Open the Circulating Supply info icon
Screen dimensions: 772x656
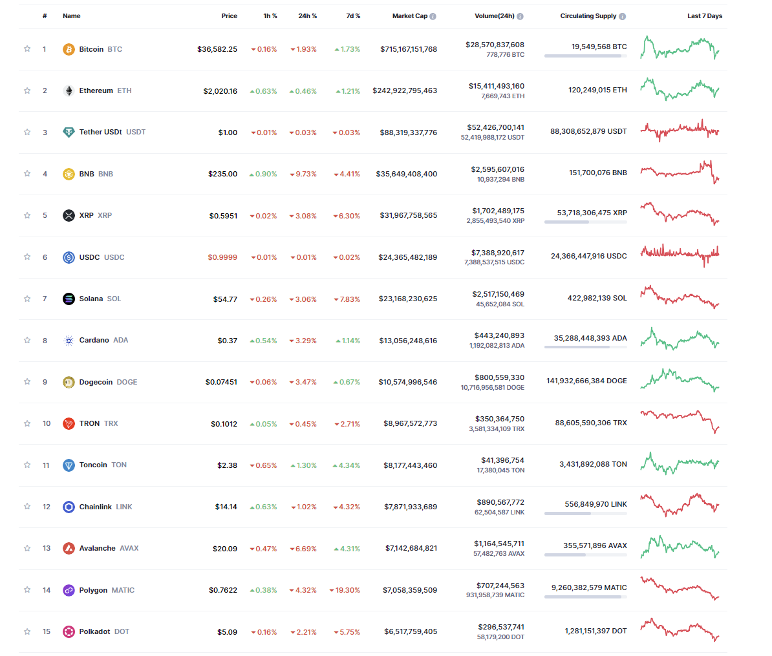623,16
